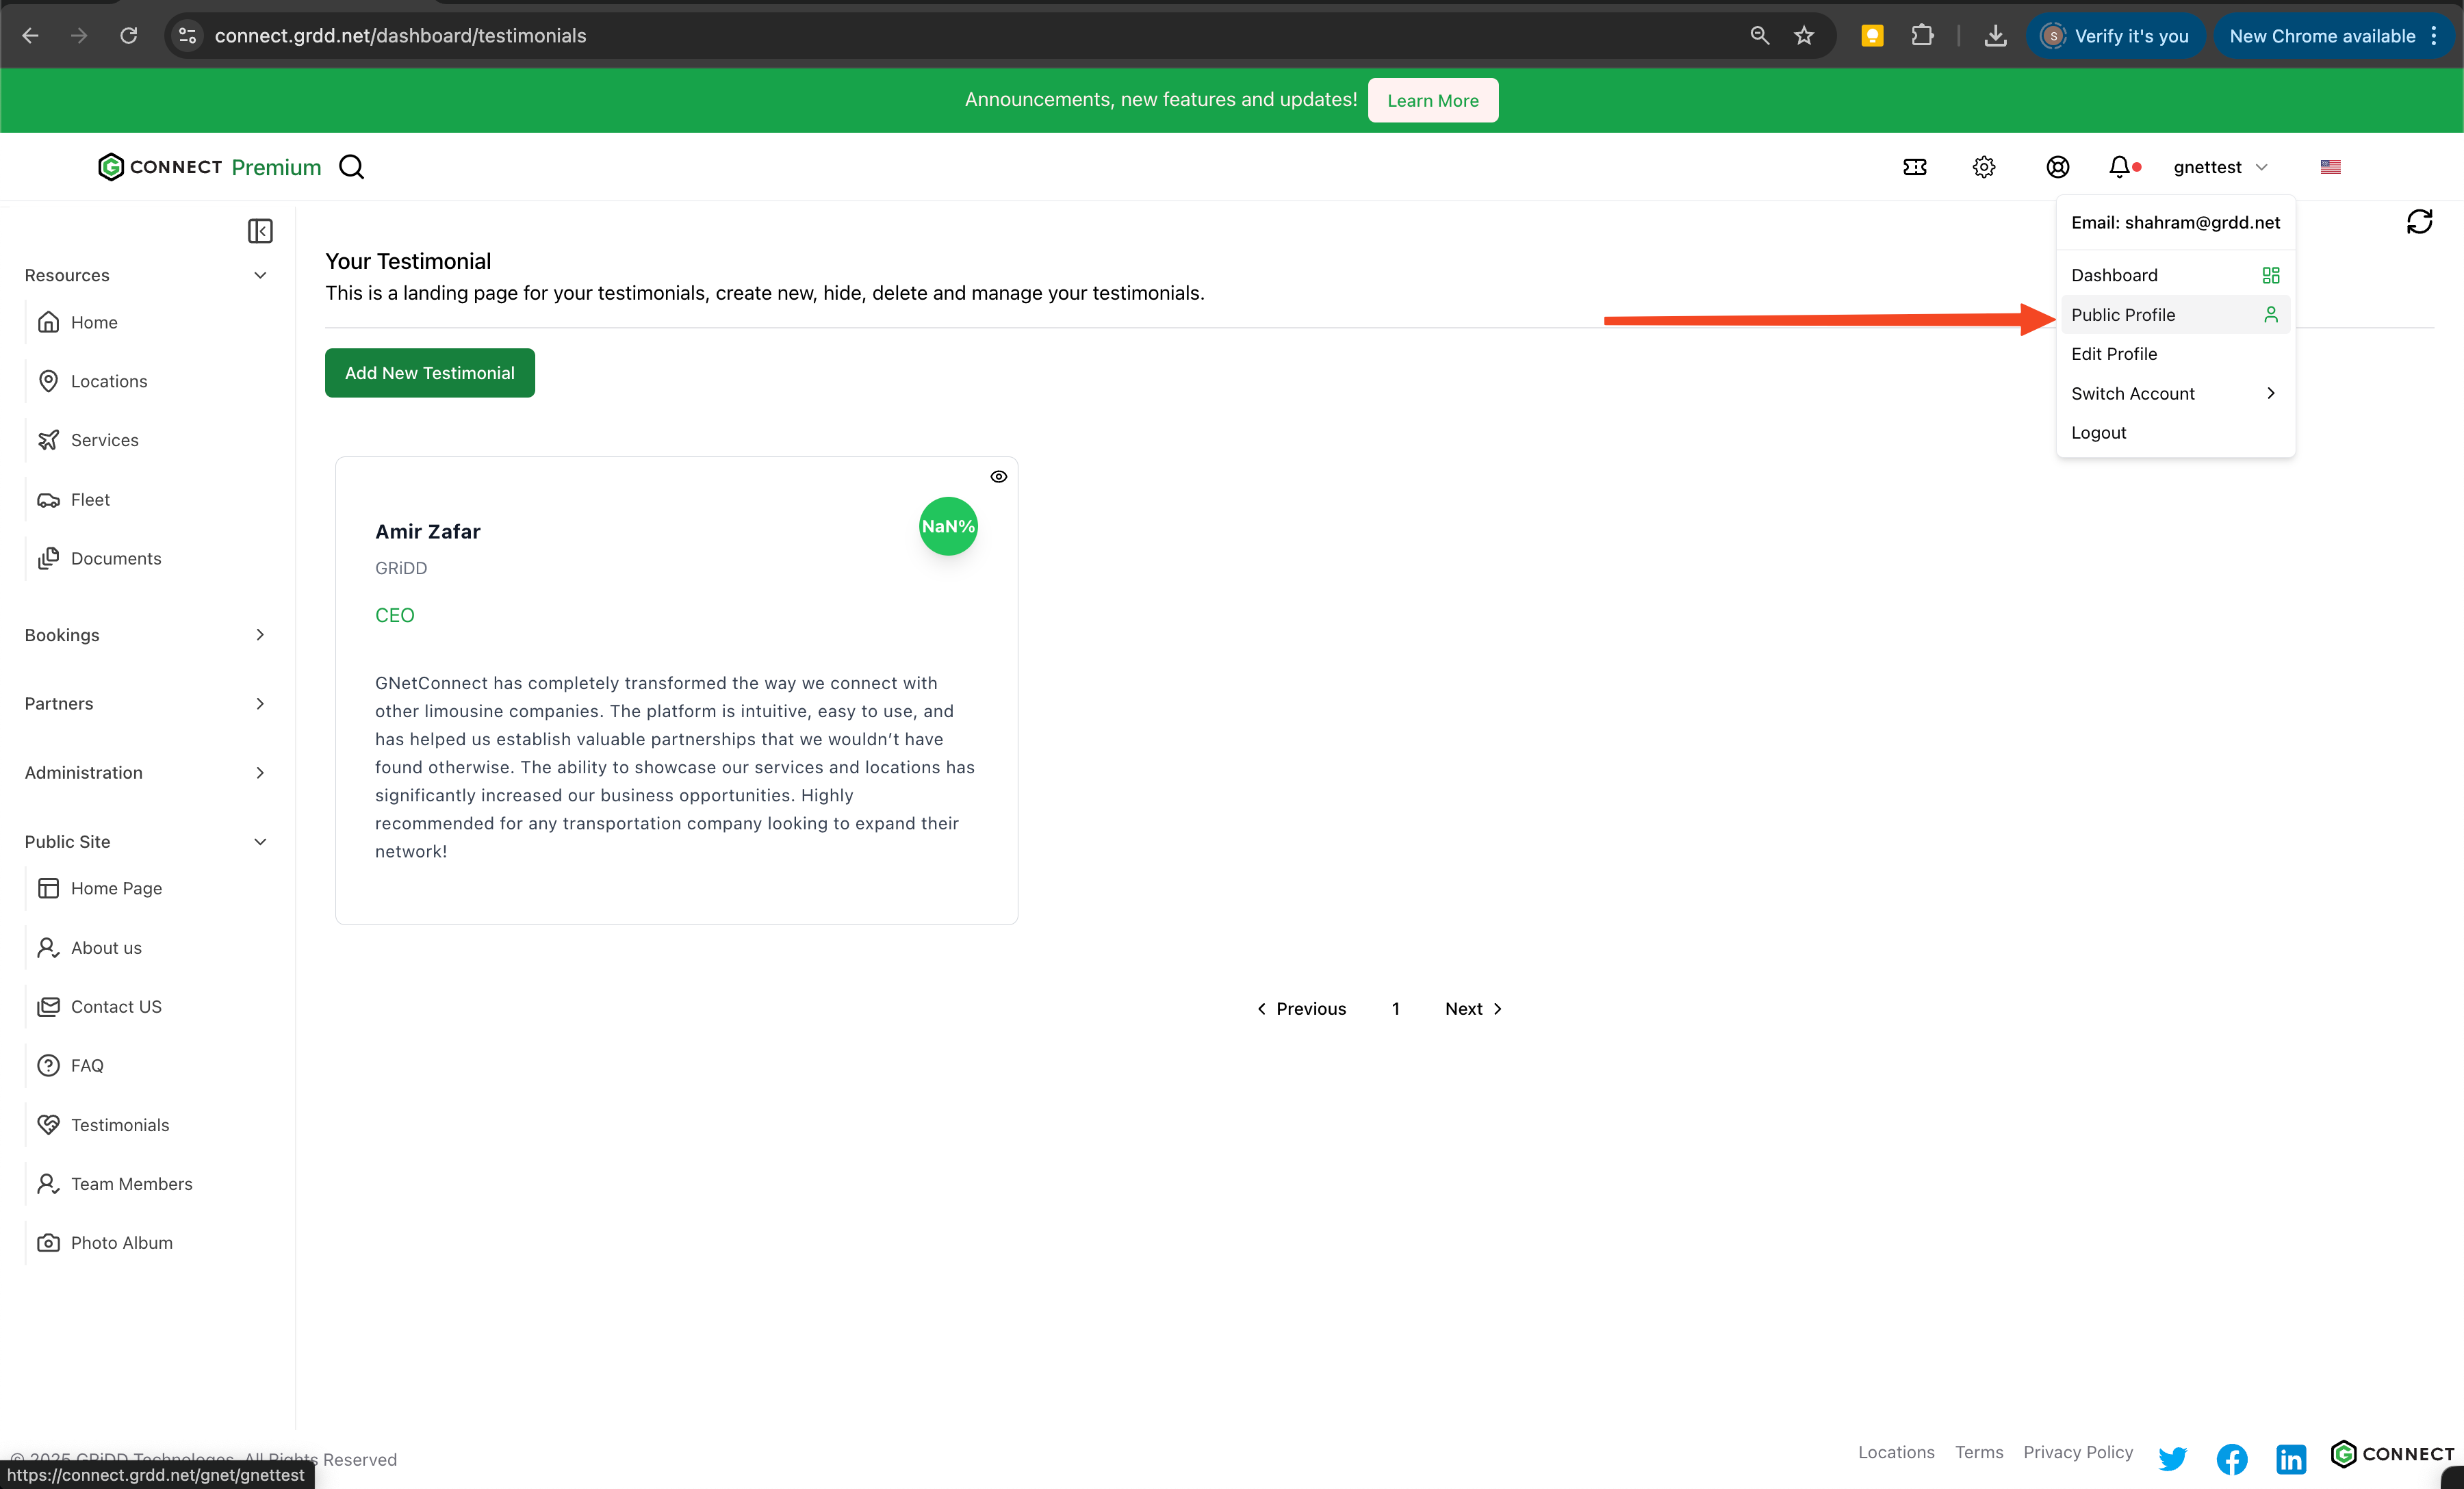Click the search magnifier beside Premium

[351, 167]
